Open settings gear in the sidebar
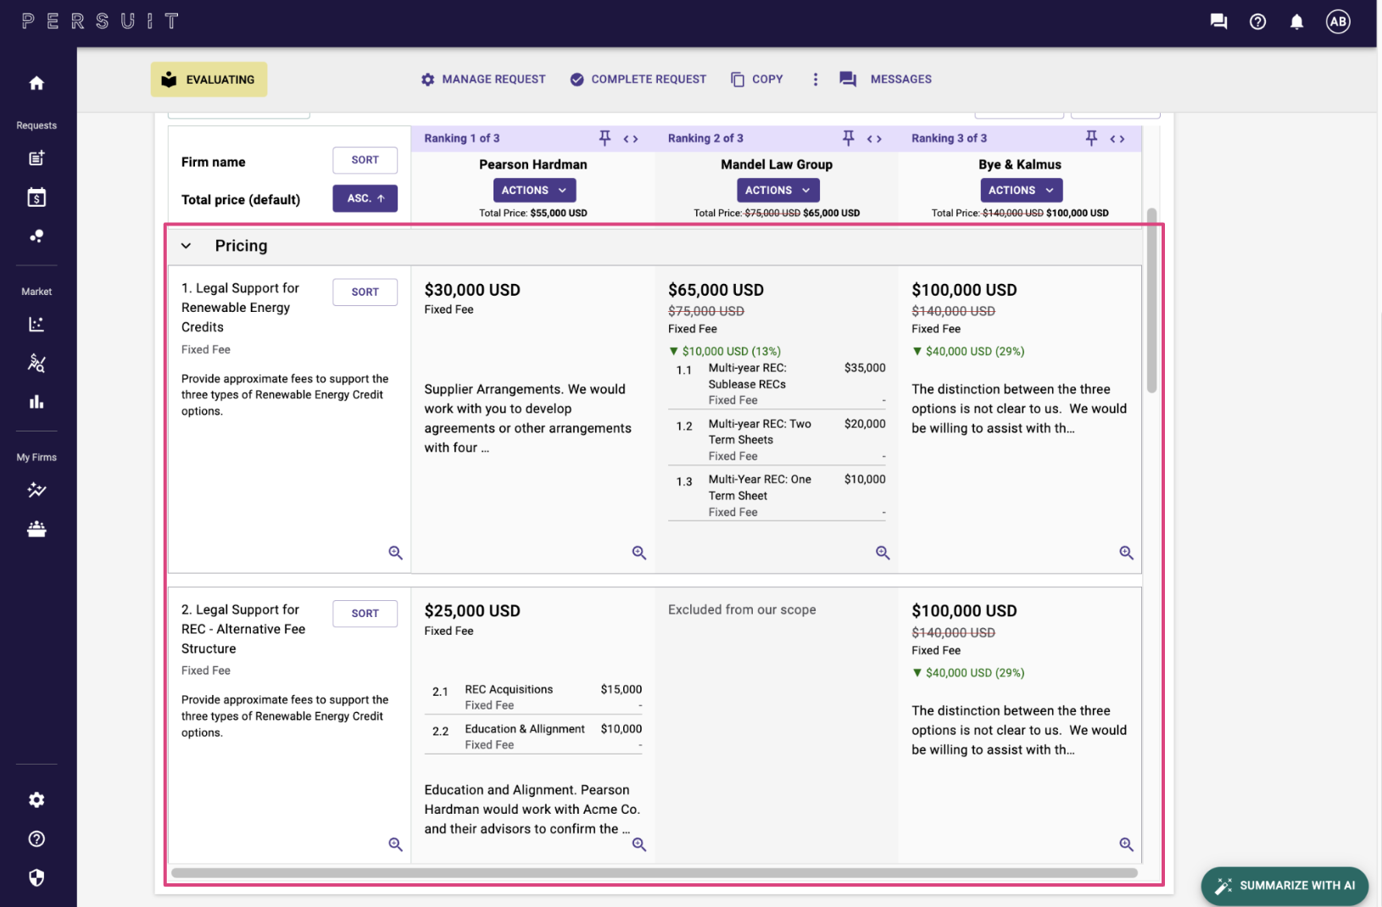This screenshot has height=907, width=1382. click(x=36, y=800)
